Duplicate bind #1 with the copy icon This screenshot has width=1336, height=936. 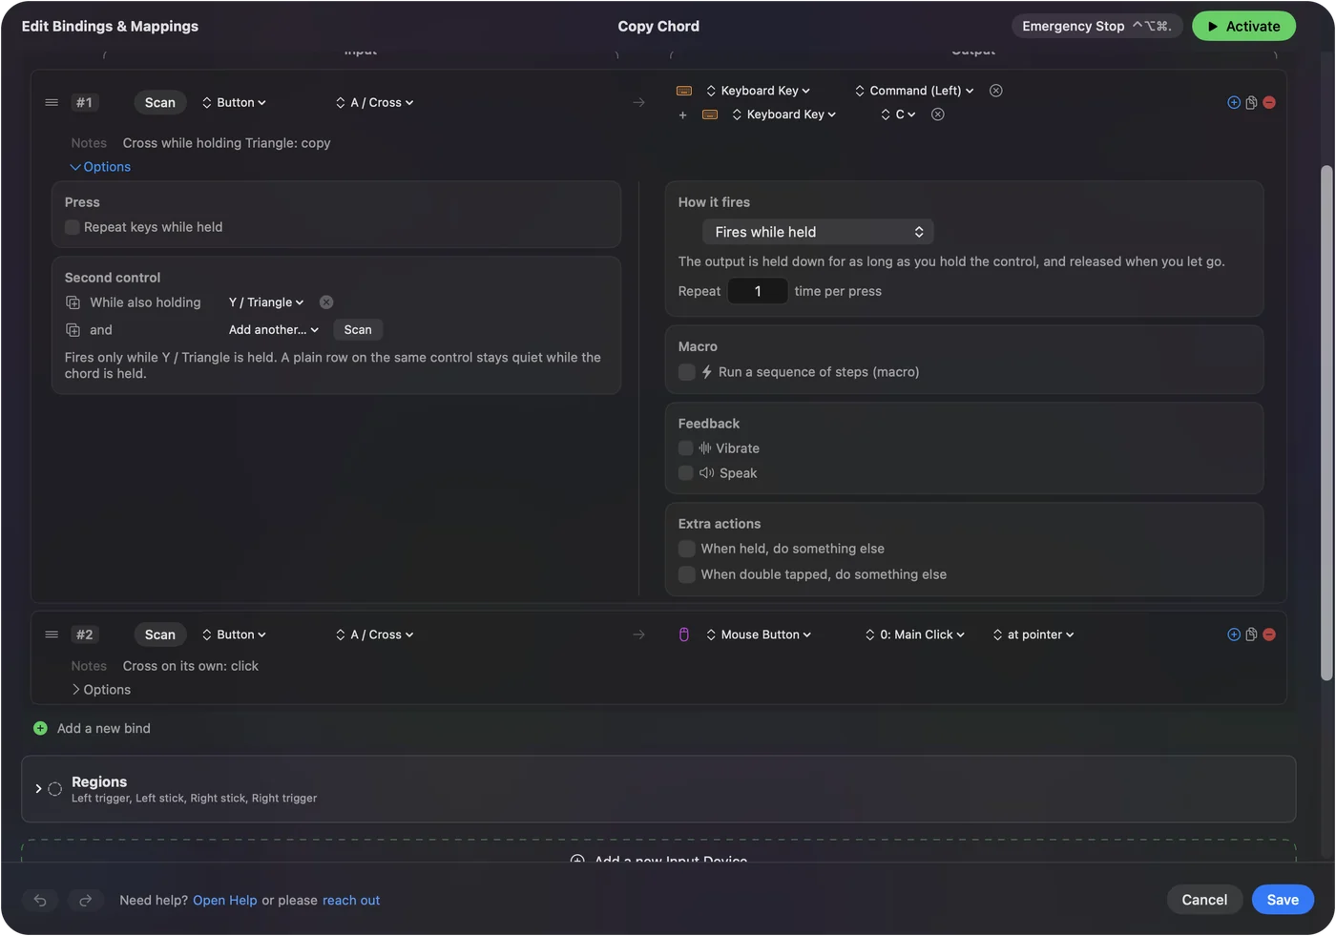1251,102
